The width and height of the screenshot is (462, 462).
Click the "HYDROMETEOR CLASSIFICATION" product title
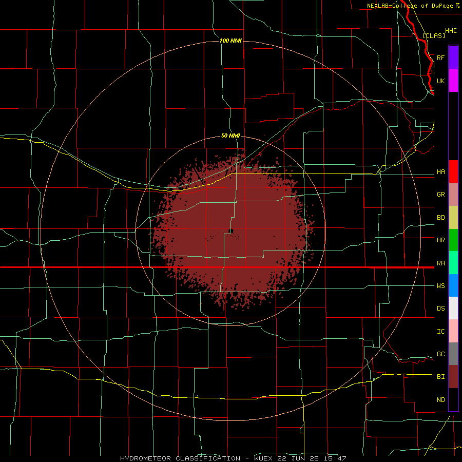click(180, 458)
